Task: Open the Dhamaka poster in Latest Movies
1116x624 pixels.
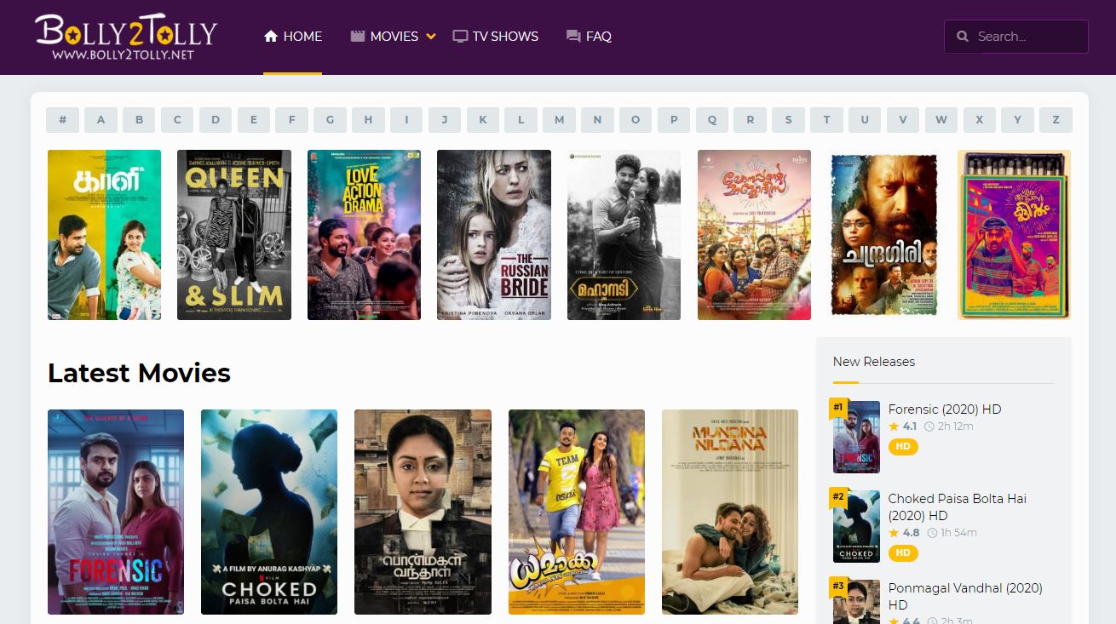Action: click(577, 512)
